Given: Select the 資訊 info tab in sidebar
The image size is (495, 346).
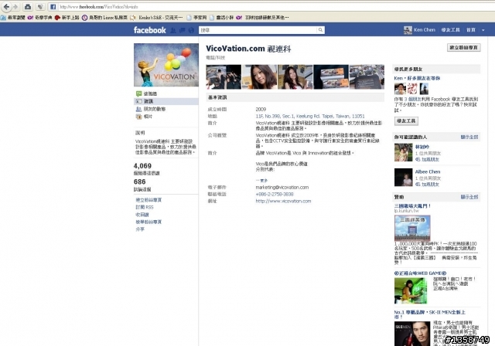Looking at the screenshot, I should (166, 101).
